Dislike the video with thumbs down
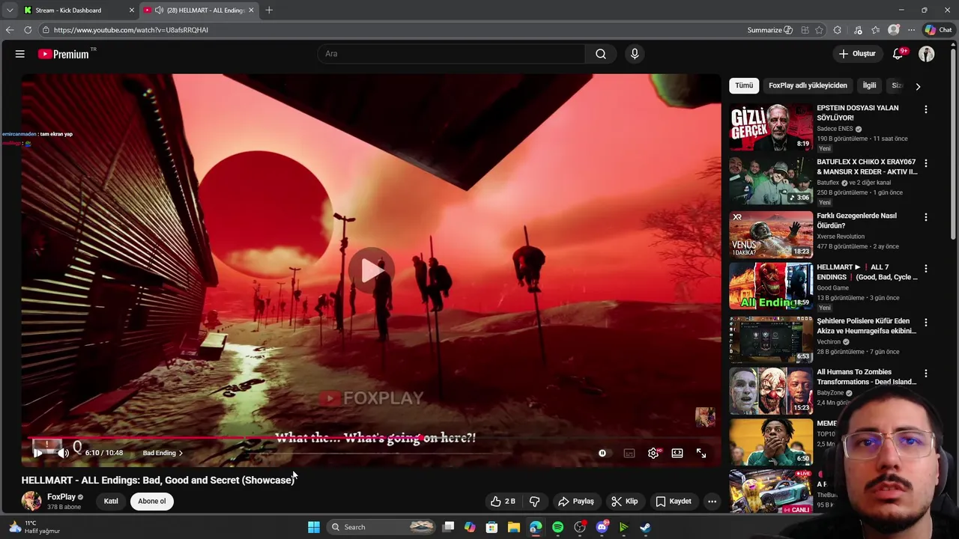Viewport: 959px width, 539px height. (x=535, y=502)
